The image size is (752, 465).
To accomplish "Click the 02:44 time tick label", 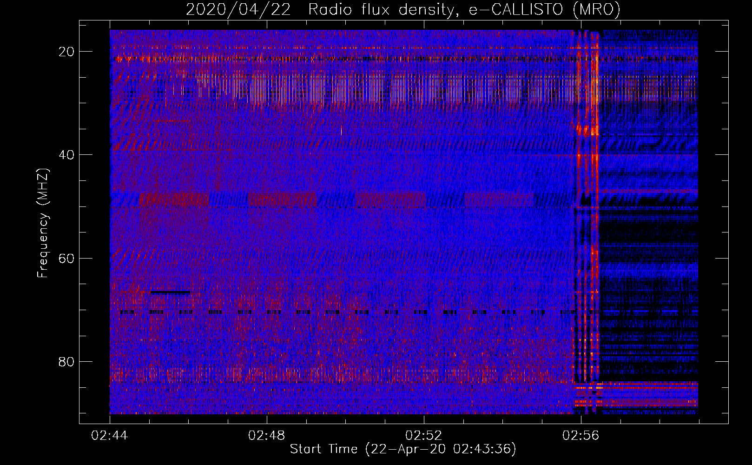I will point(110,436).
